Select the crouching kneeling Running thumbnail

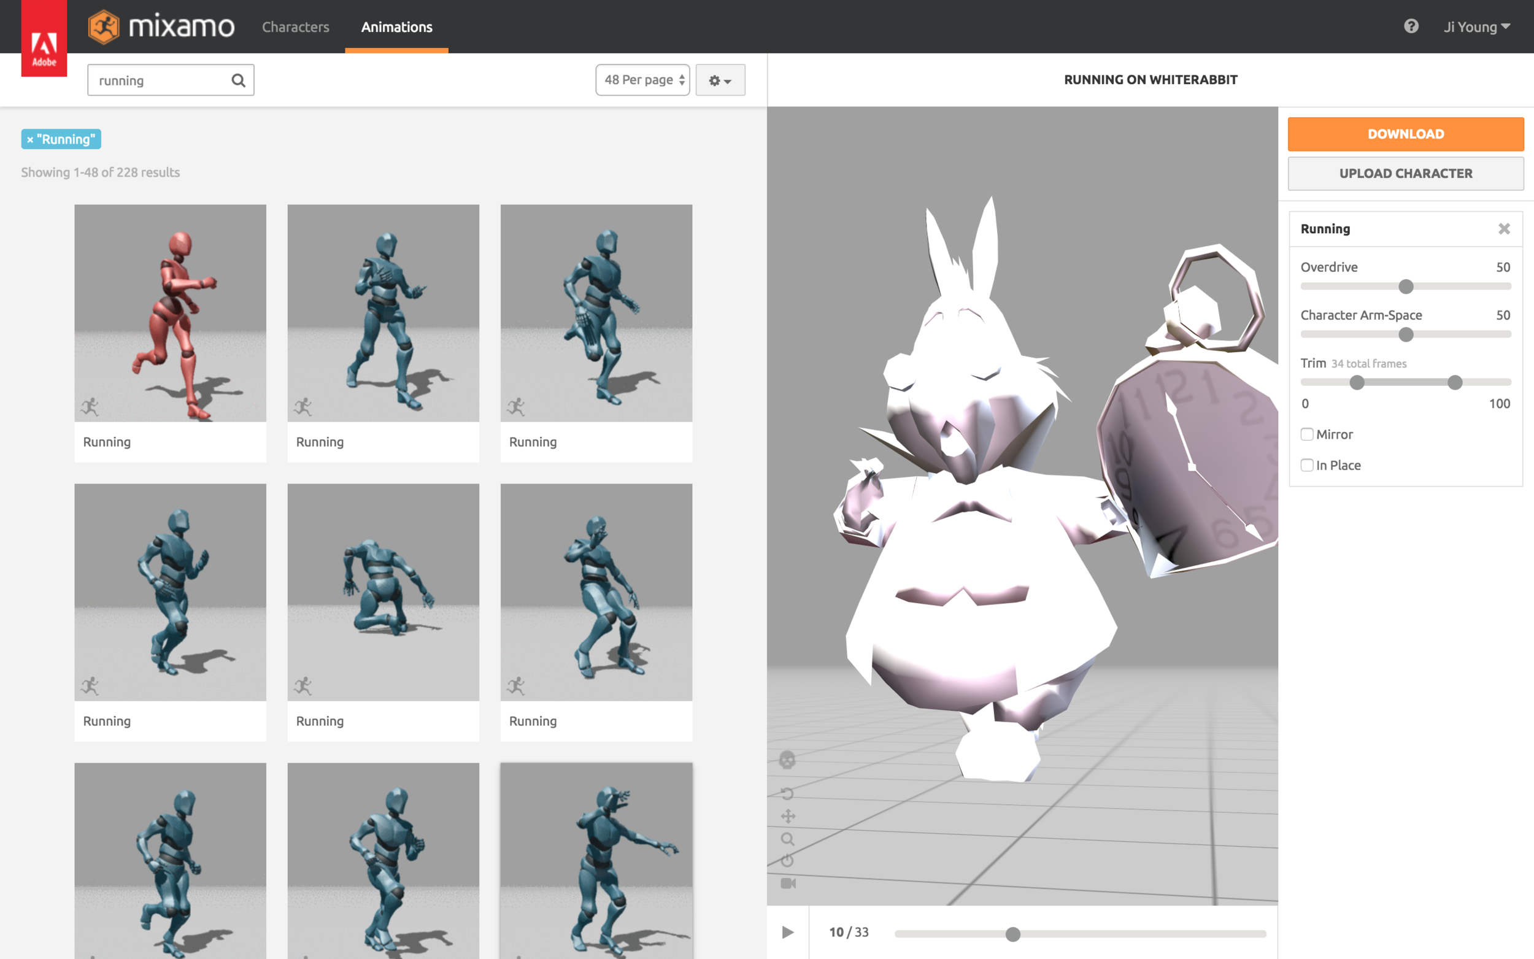[x=383, y=591]
